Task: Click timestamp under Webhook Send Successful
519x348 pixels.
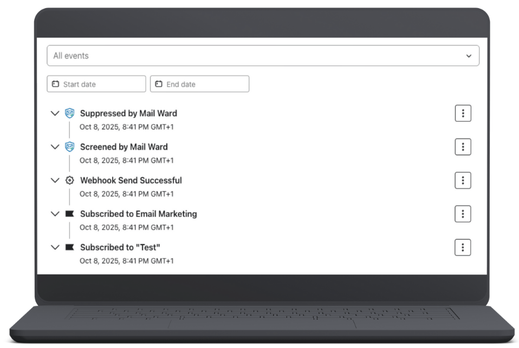Action: (x=126, y=194)
